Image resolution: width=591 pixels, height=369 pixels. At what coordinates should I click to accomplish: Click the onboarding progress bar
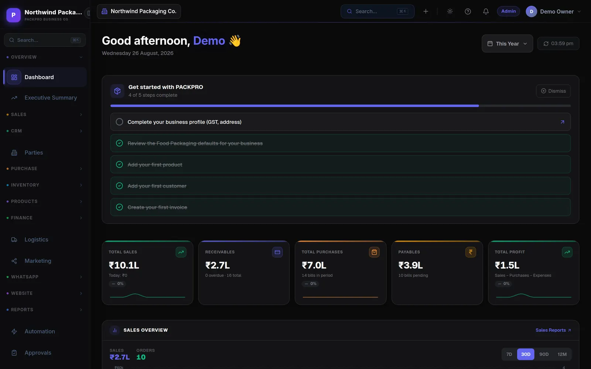(x=341, y=106)
